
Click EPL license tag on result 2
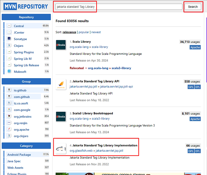197,87
